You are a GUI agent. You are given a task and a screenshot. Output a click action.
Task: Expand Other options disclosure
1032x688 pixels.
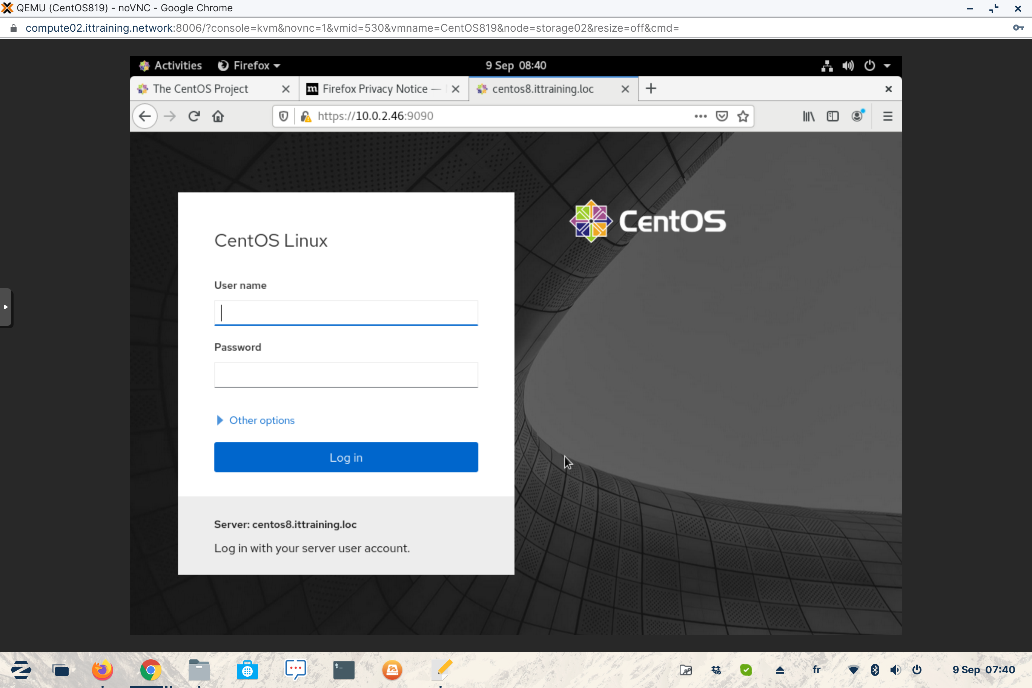click(x=255, y=420)
